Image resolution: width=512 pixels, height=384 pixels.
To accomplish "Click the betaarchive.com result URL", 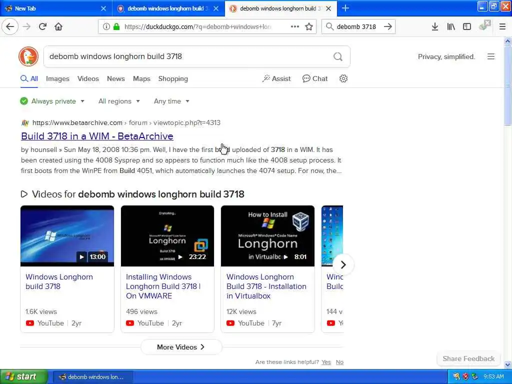I will tap(126, 123).
